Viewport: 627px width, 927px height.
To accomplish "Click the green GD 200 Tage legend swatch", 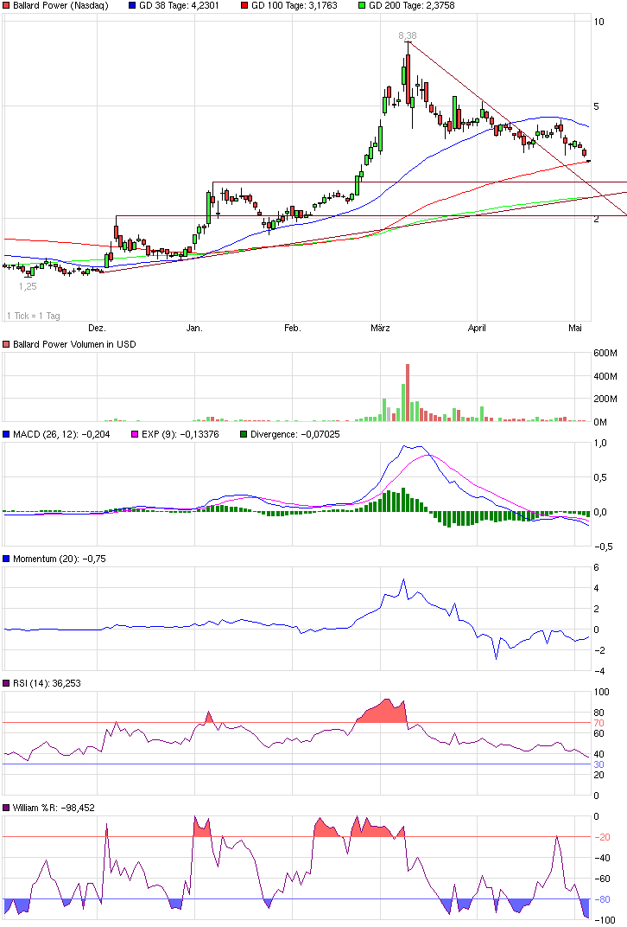I will [x=362, y=5].
